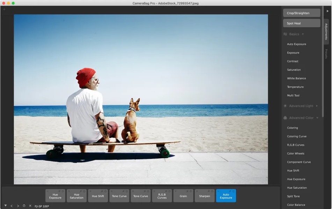The height and width of the screenshot is (209, 332).
Task: Toggle the power icon on Hue Shift tile
Action: coord(106,191)
